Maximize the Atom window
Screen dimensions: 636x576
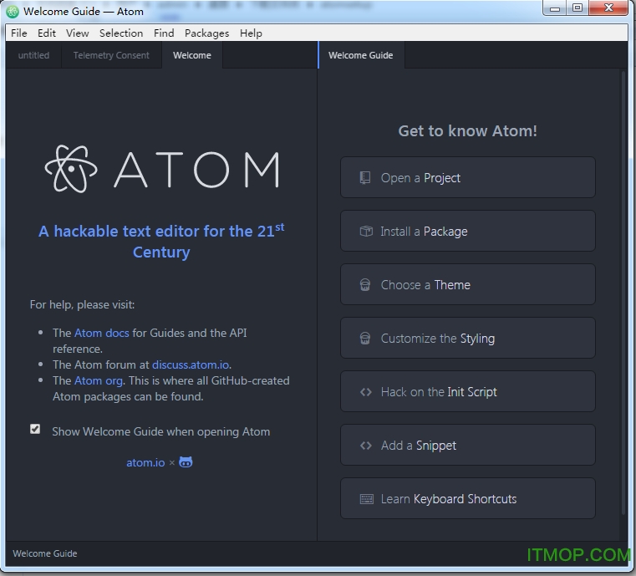577,8
